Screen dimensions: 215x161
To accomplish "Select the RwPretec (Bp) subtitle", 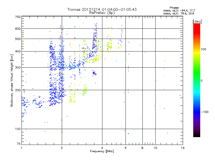I will (102, 13).
